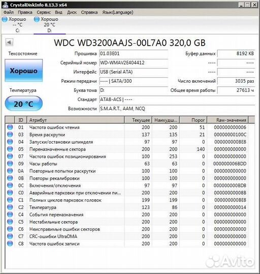Select disk D: status tab
Screen dimensions: 260x274
click(49, 25)
